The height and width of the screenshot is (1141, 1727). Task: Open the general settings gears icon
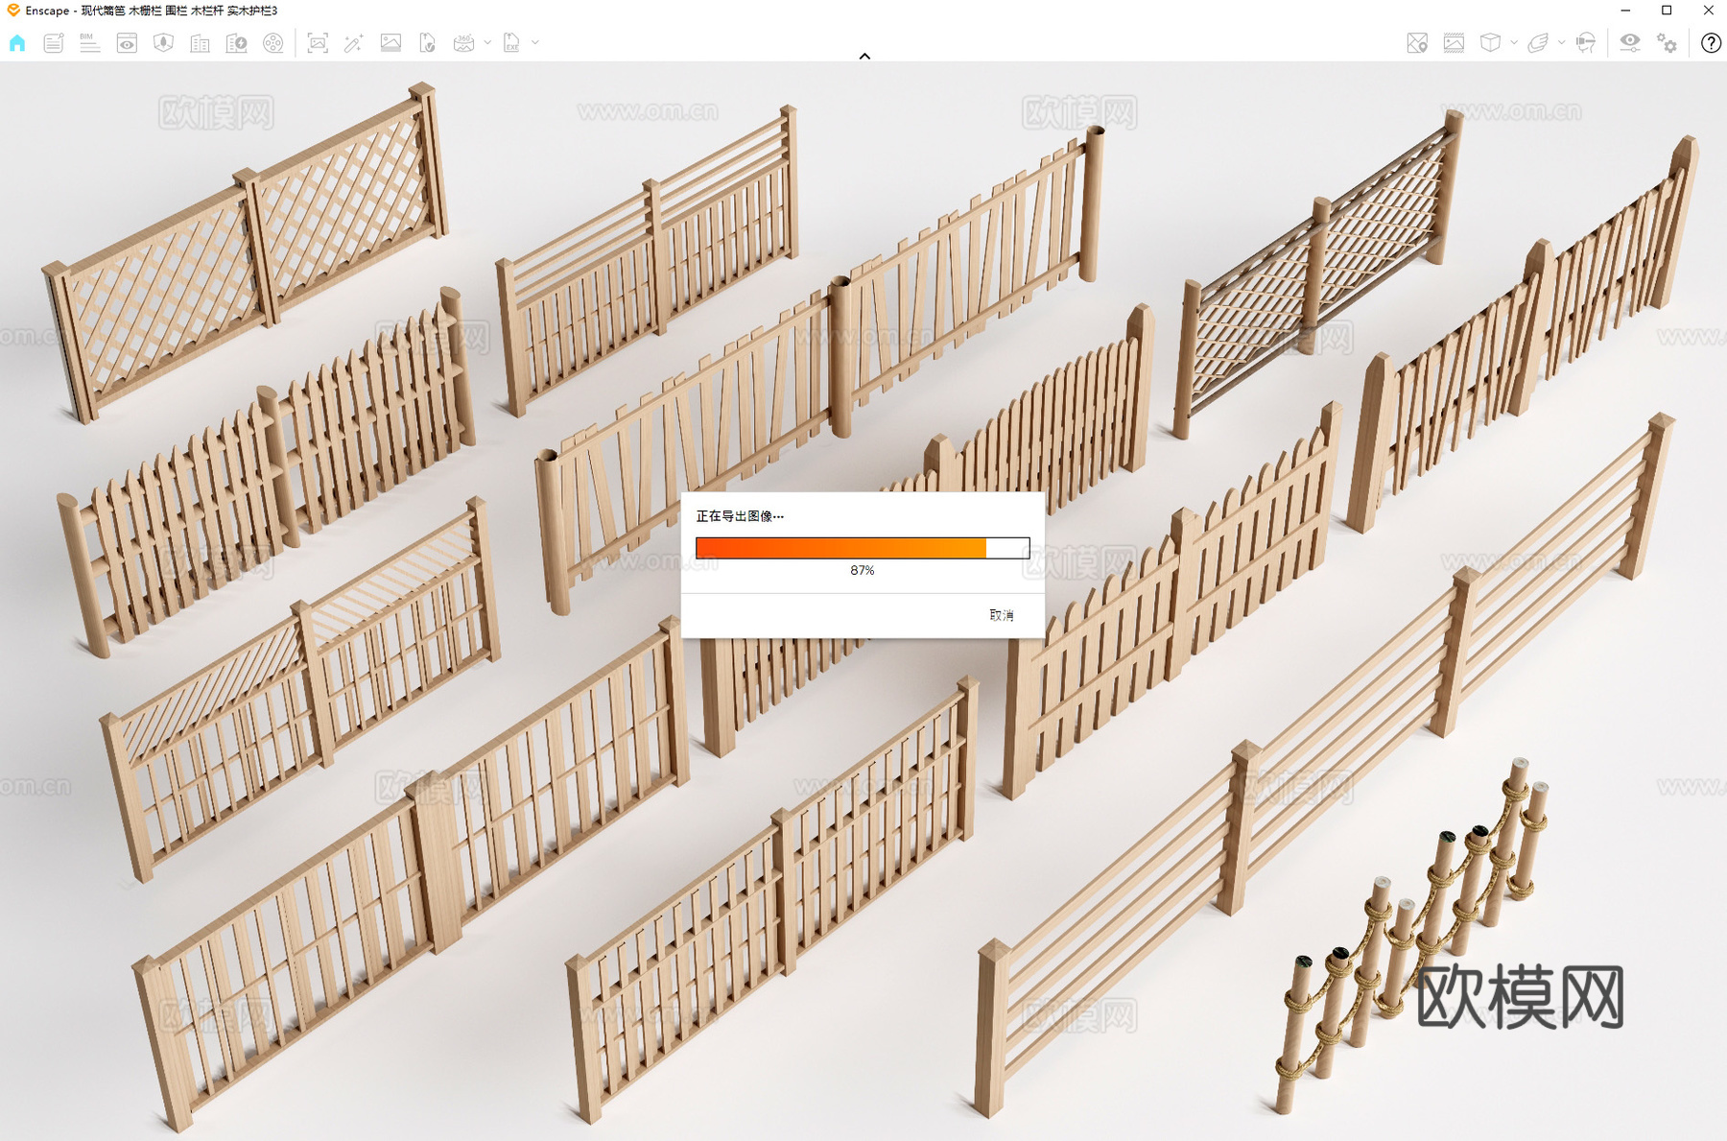pyautogui.click(x=1668, y=43)
